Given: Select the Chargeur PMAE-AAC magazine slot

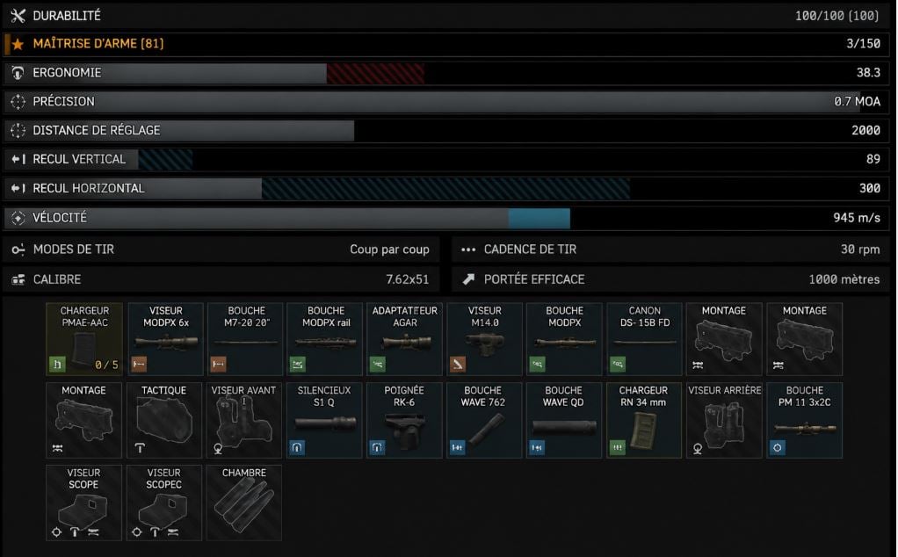Looking at the screenshot, I should point(84,339).
